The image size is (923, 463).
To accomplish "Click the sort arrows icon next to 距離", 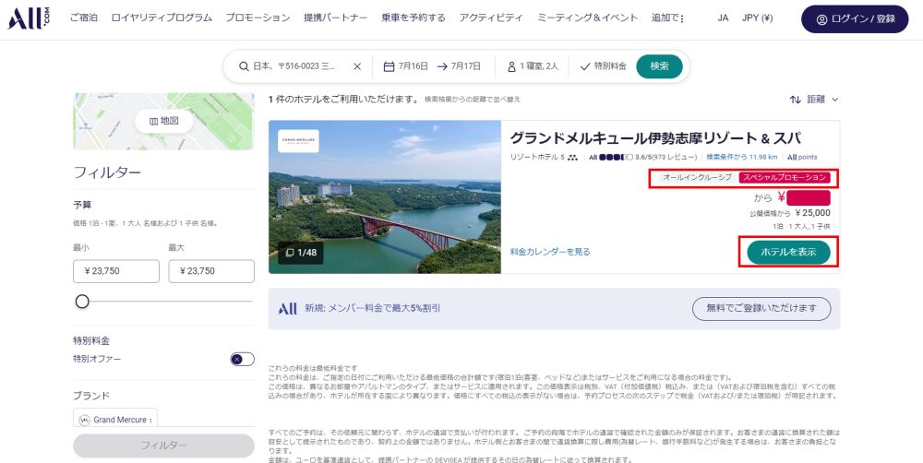I will pos(796,100).
